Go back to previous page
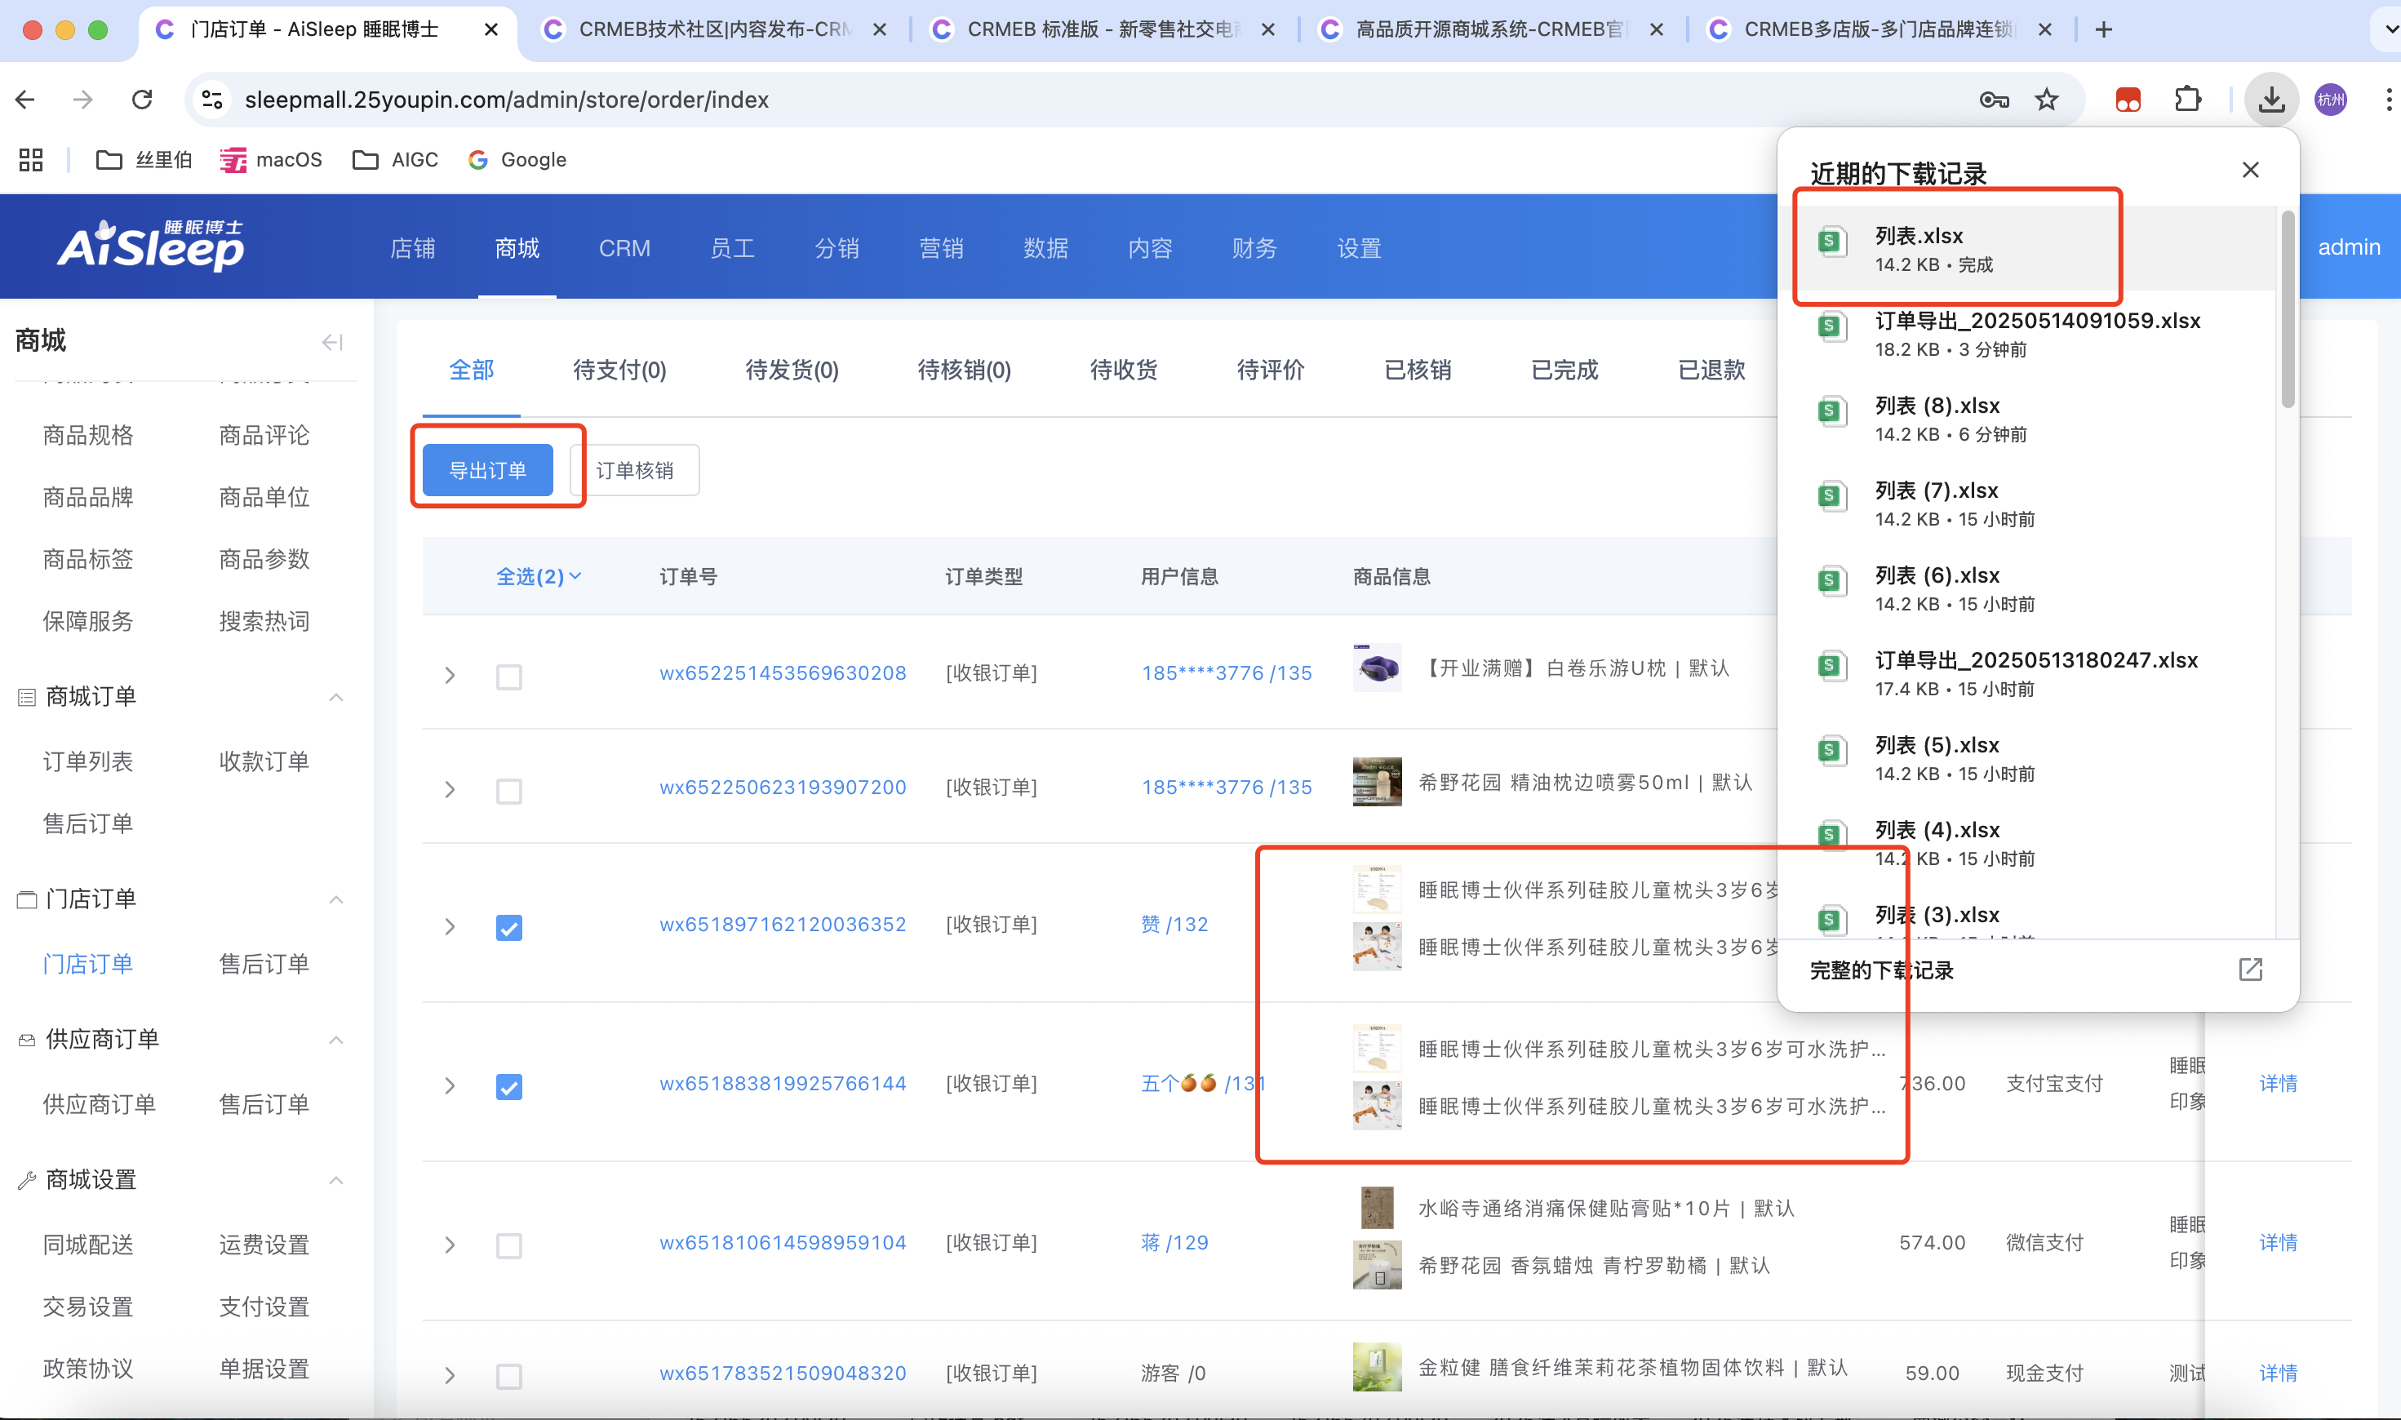 click(x=26, y=100)
